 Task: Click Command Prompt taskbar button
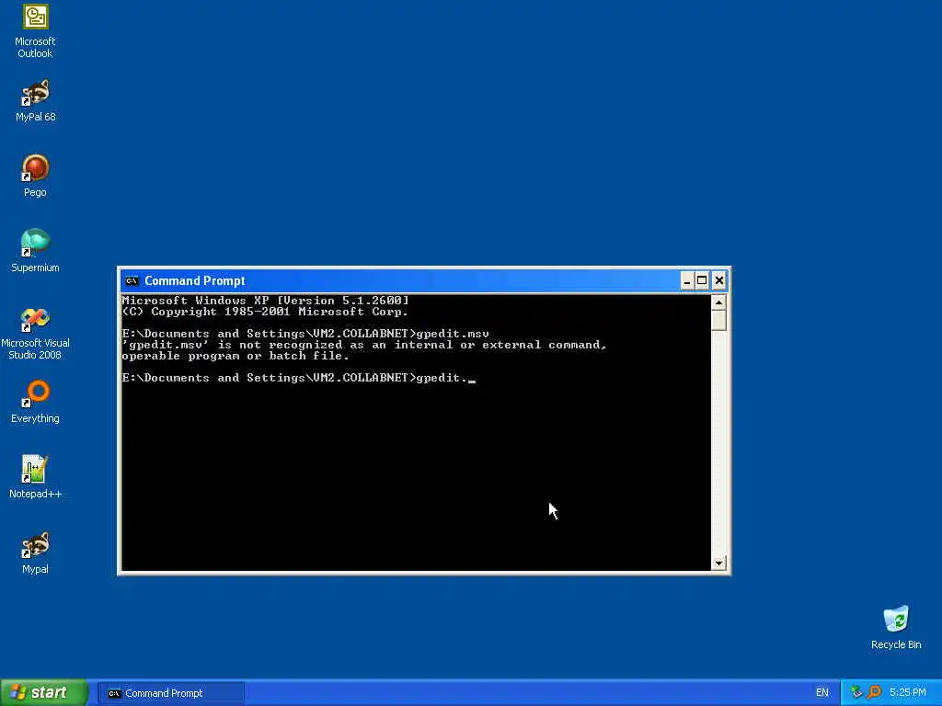click(x=171, y=693)
